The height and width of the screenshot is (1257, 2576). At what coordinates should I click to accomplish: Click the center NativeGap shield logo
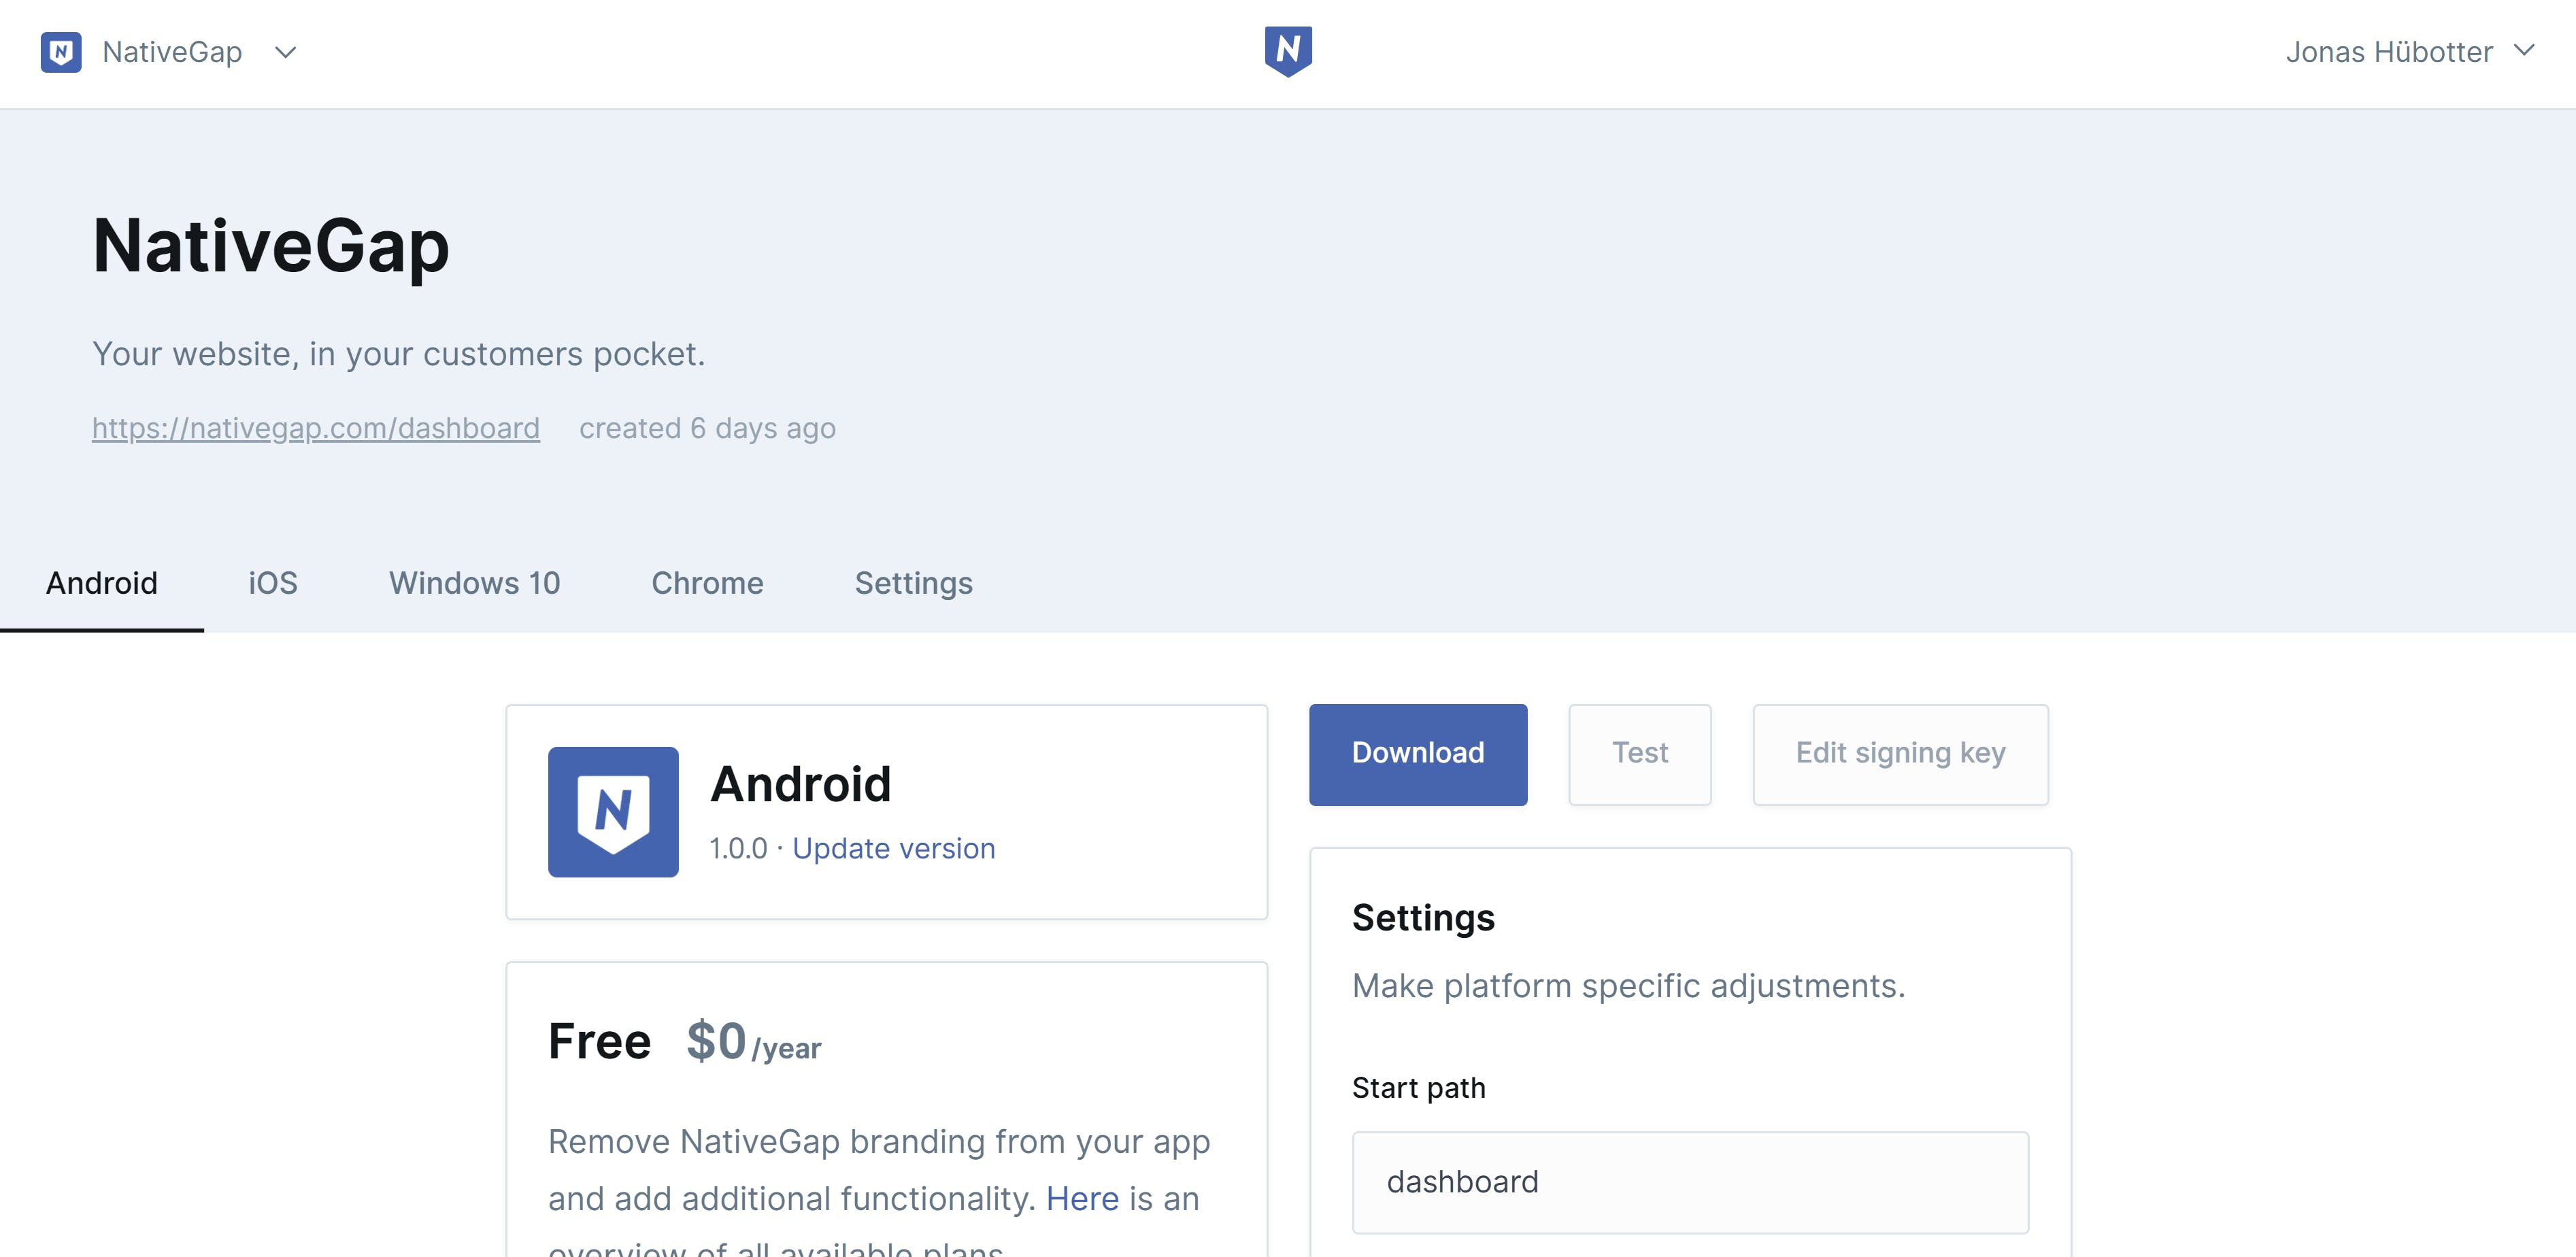[x=1288, y=51]
